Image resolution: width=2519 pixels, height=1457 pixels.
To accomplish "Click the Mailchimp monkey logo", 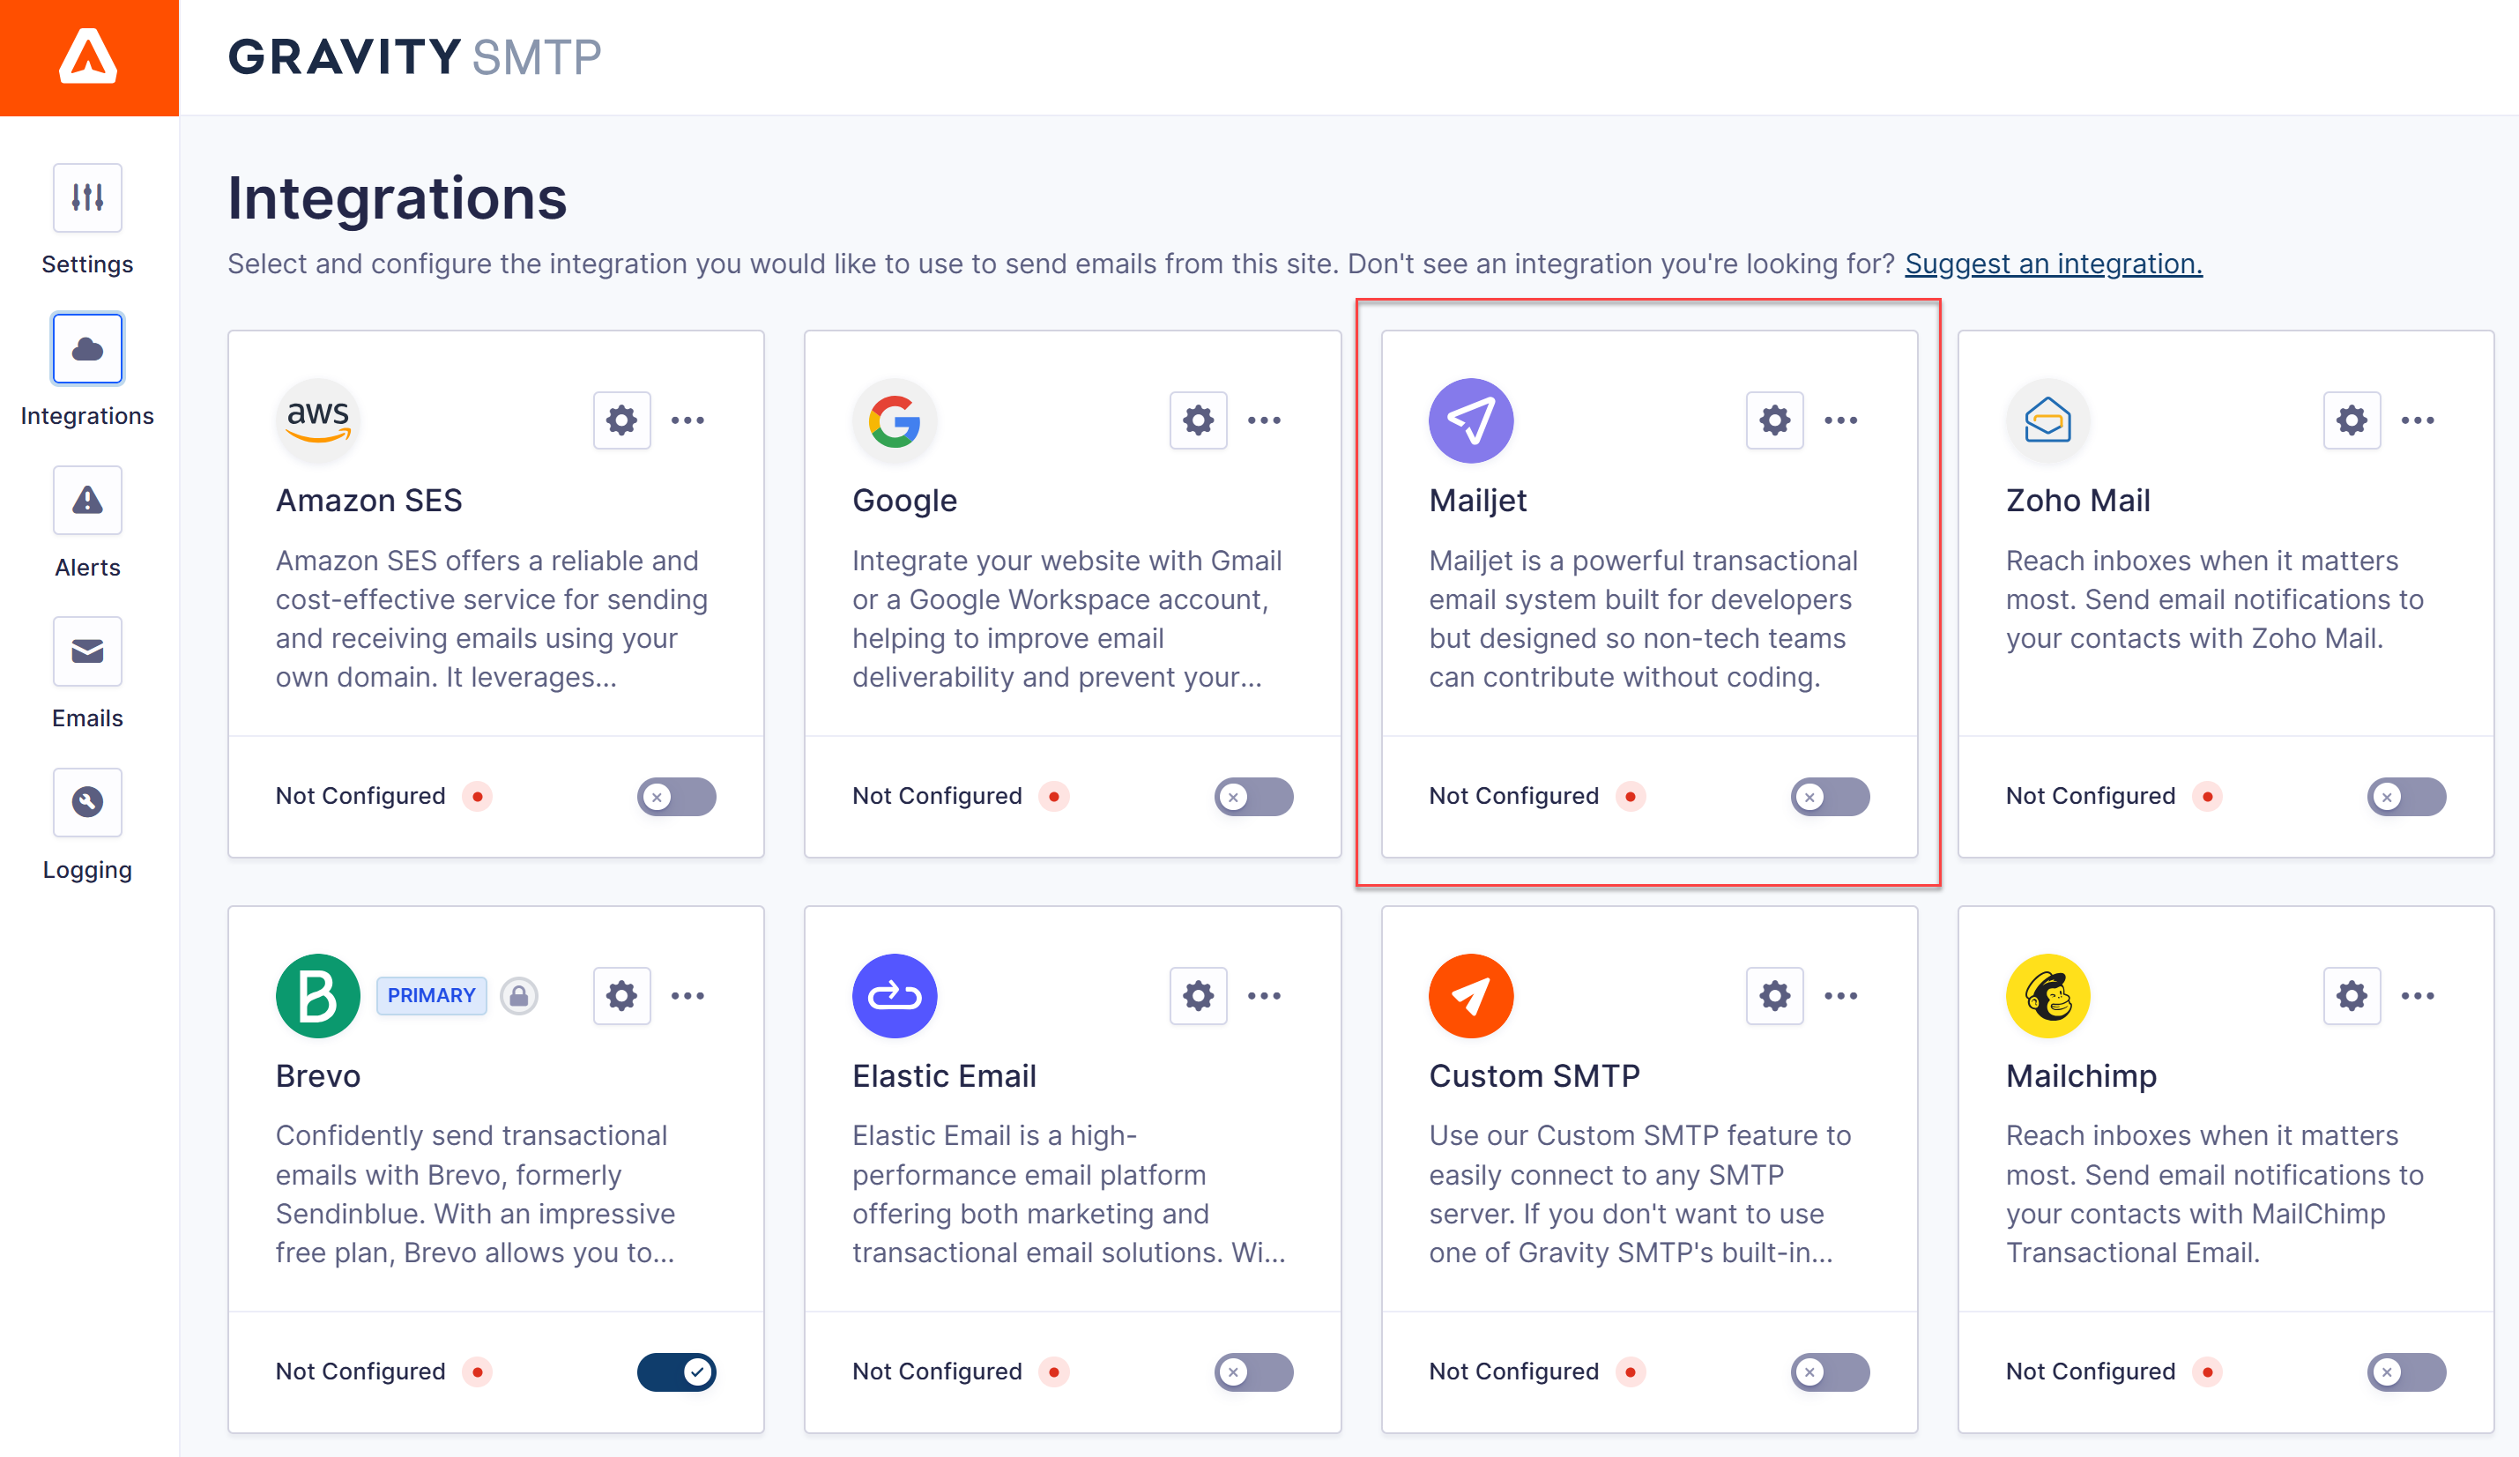I will (2048, 996).
